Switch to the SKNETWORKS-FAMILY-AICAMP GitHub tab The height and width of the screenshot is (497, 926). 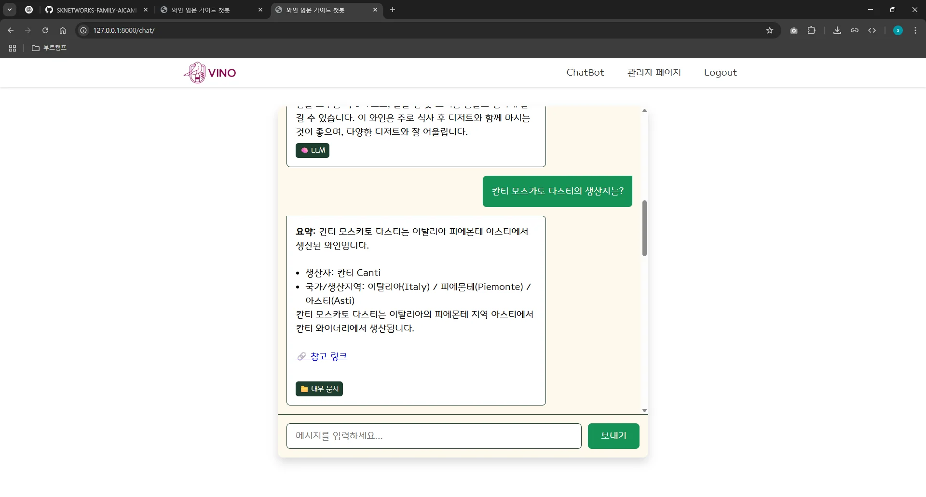coord(96,10)
